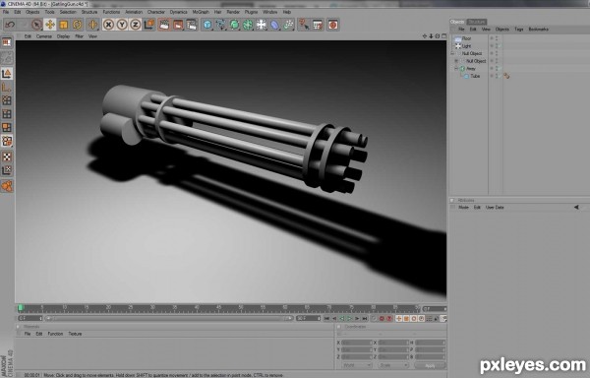Open the File menu
This screenshot has width=590, height=378.
point(6,12)
